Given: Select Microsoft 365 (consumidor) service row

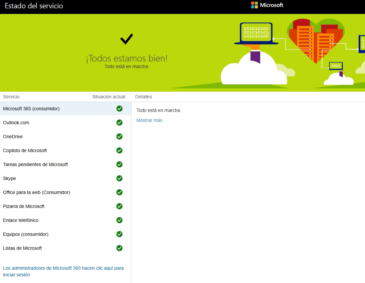Looking at the screenshot, I should pyautogui.click(x=66, y=109).
